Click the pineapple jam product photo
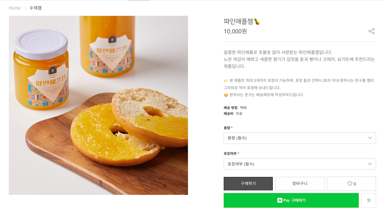 pos(98,105)
